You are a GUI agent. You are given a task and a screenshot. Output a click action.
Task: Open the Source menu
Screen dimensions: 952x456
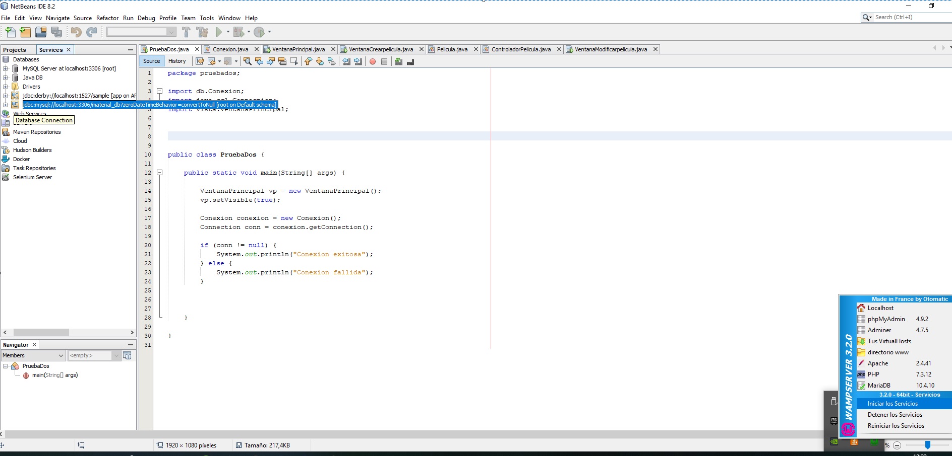83,18
